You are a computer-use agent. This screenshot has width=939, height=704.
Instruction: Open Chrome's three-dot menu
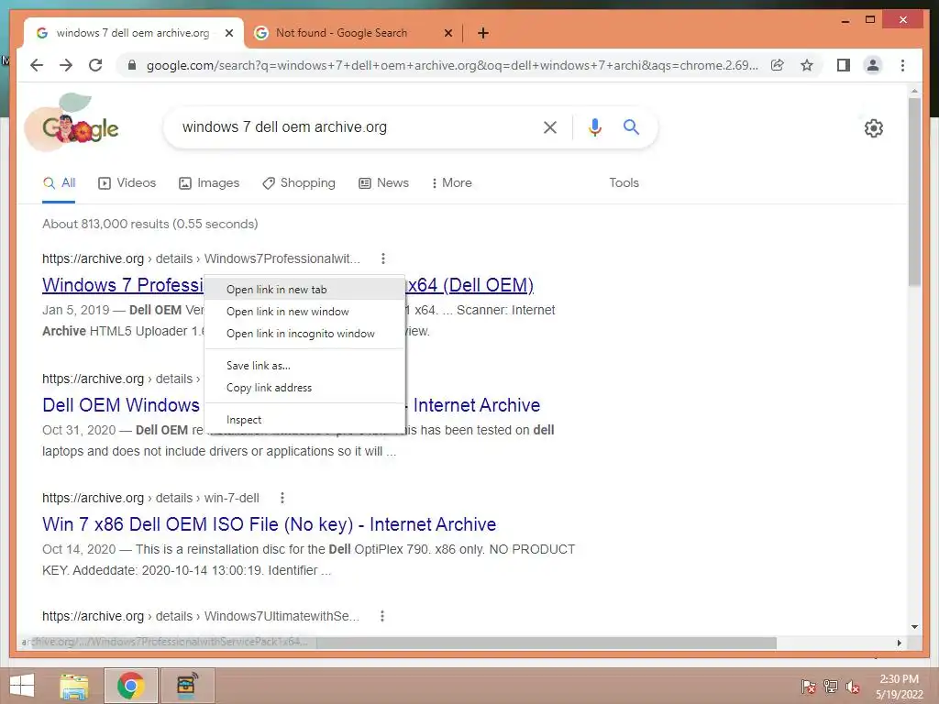tap(902, 65)
